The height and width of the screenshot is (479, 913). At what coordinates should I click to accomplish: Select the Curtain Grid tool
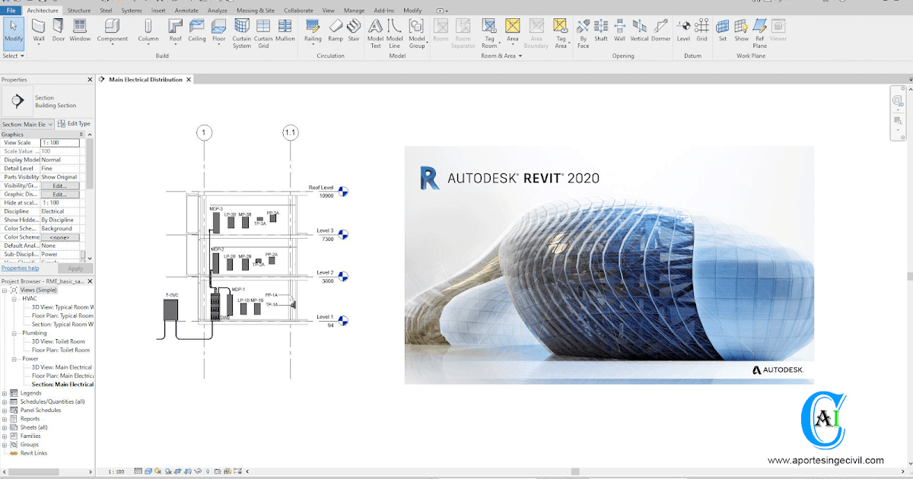(x=263, y=33)
